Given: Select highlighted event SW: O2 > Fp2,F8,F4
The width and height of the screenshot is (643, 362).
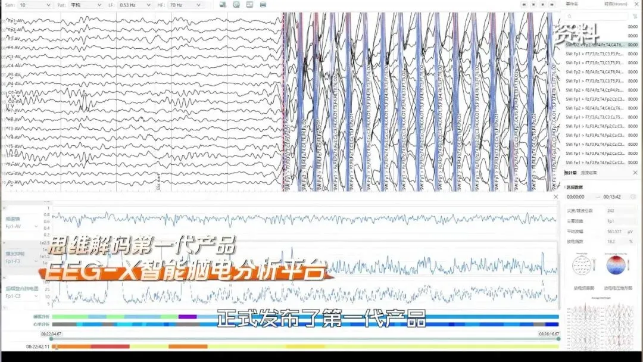Looking at the screenshot, I should pyautogui.click(x=601, y=45).
